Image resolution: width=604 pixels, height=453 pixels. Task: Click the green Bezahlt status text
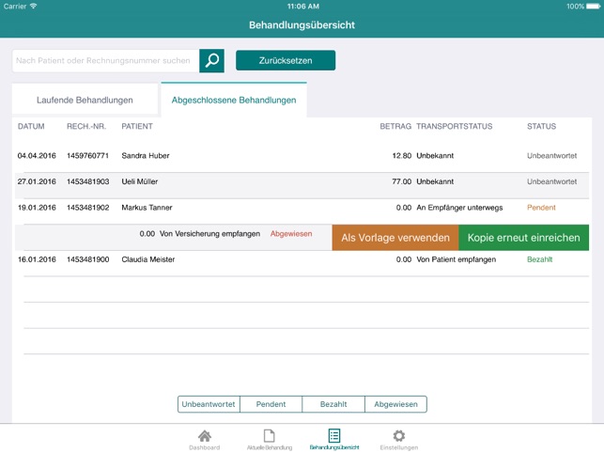click(x=540, y=259)
